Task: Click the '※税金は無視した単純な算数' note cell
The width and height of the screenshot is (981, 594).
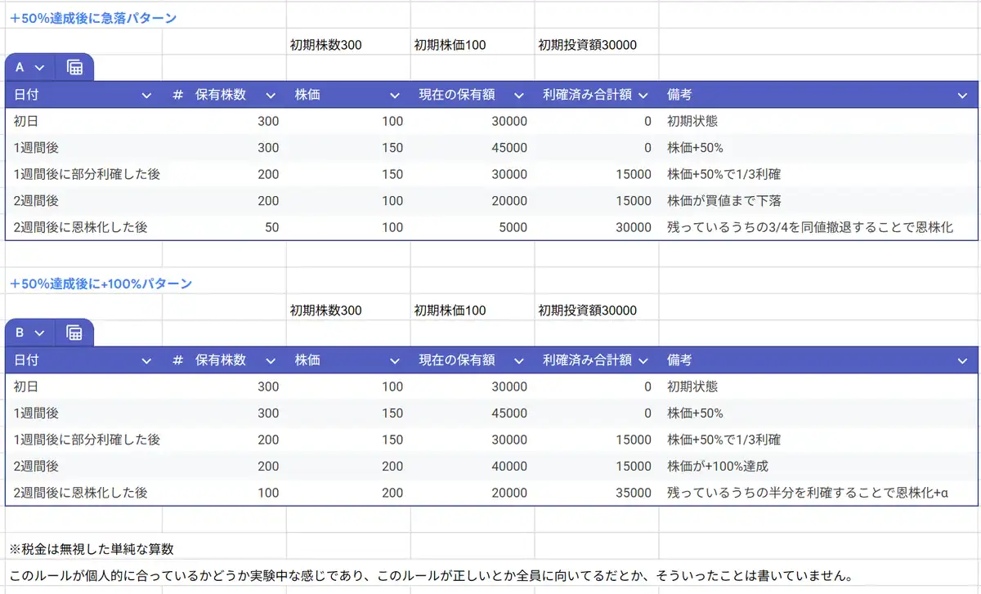Action: point(92,548)
